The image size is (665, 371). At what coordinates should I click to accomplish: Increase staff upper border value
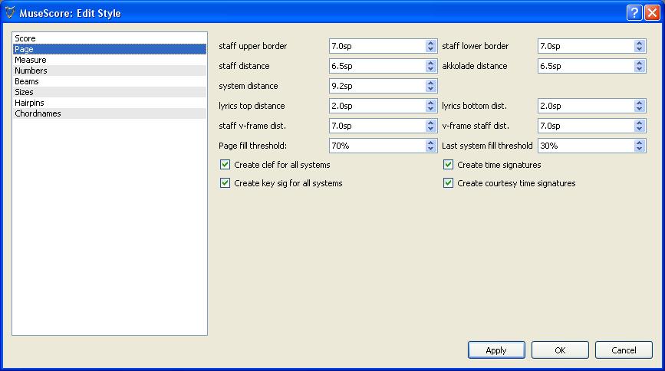coord(431,43)
